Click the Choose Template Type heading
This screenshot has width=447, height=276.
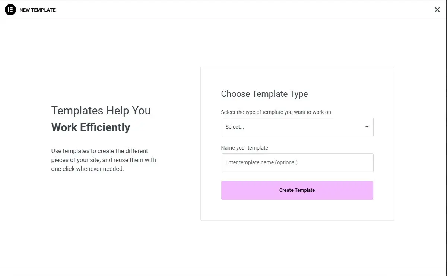pos(264,94)
